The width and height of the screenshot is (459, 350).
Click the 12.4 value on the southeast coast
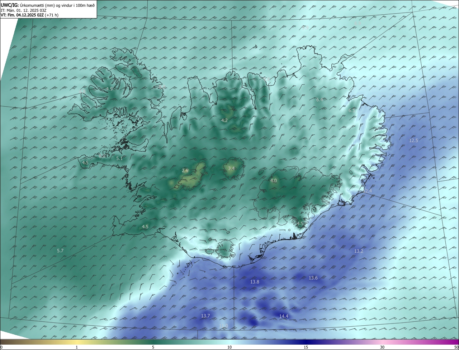coord(367,191)
